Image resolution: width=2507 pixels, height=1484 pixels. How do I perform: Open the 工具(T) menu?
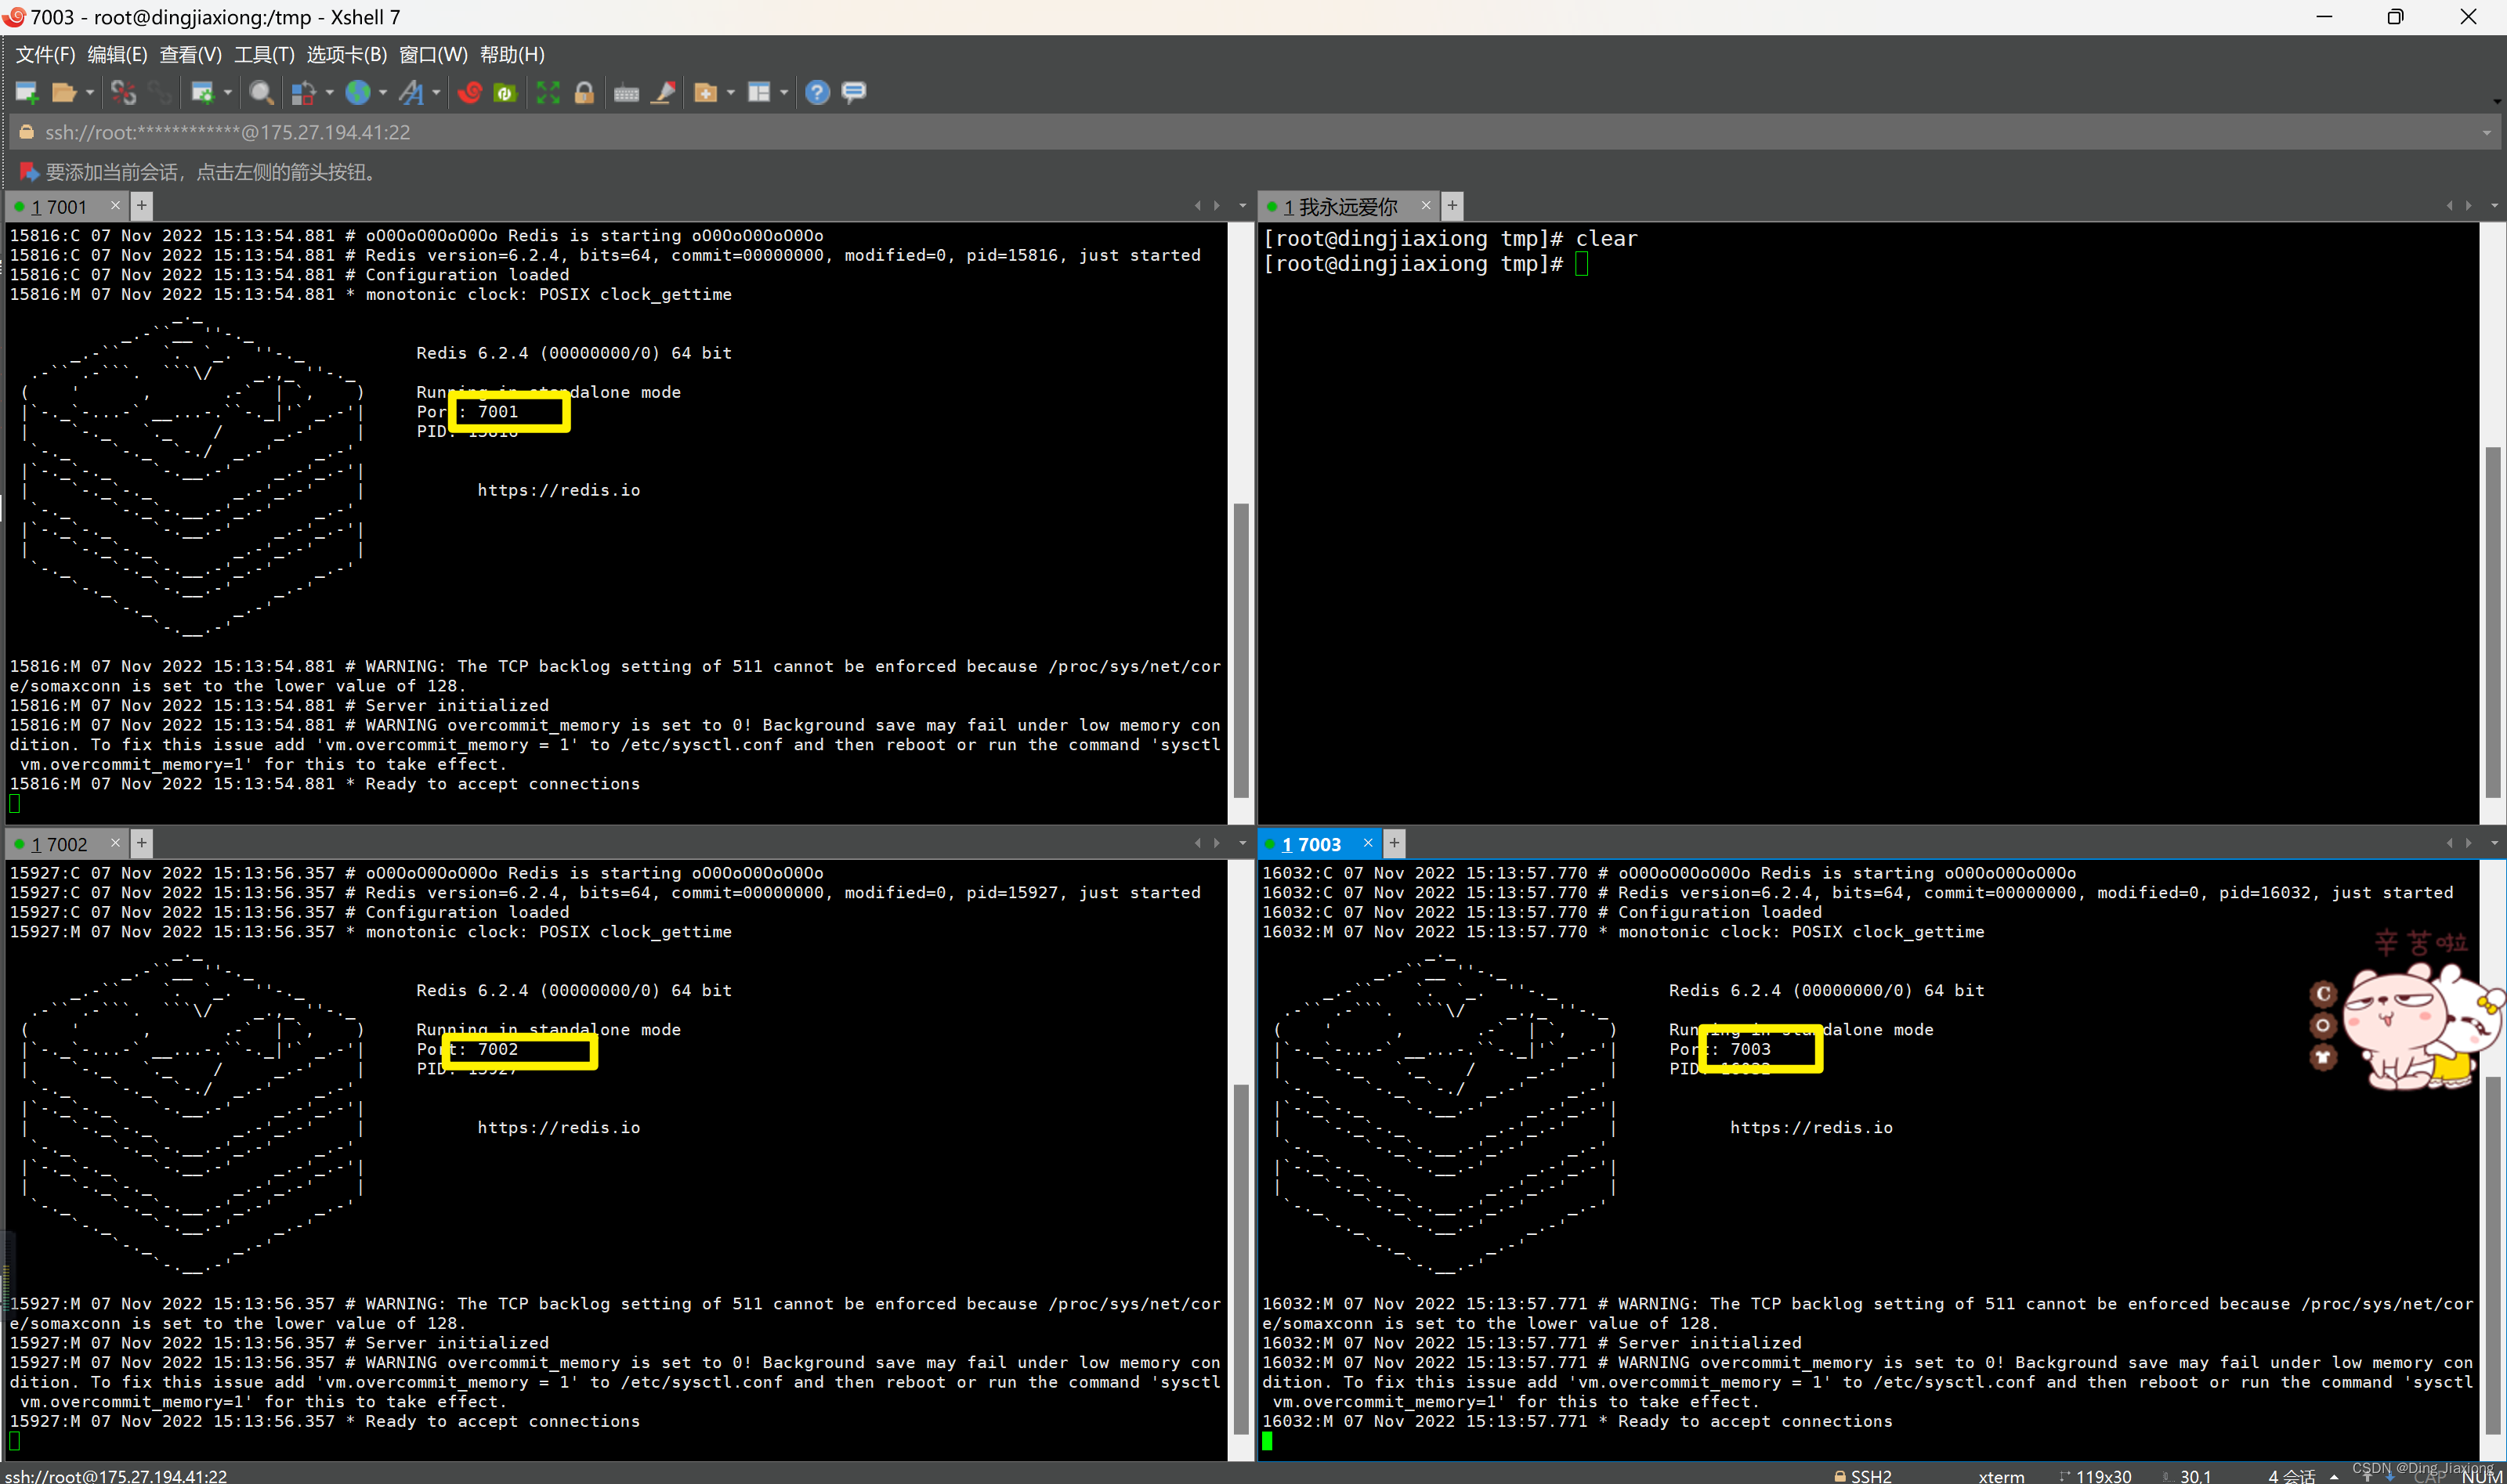coord(264,55)
